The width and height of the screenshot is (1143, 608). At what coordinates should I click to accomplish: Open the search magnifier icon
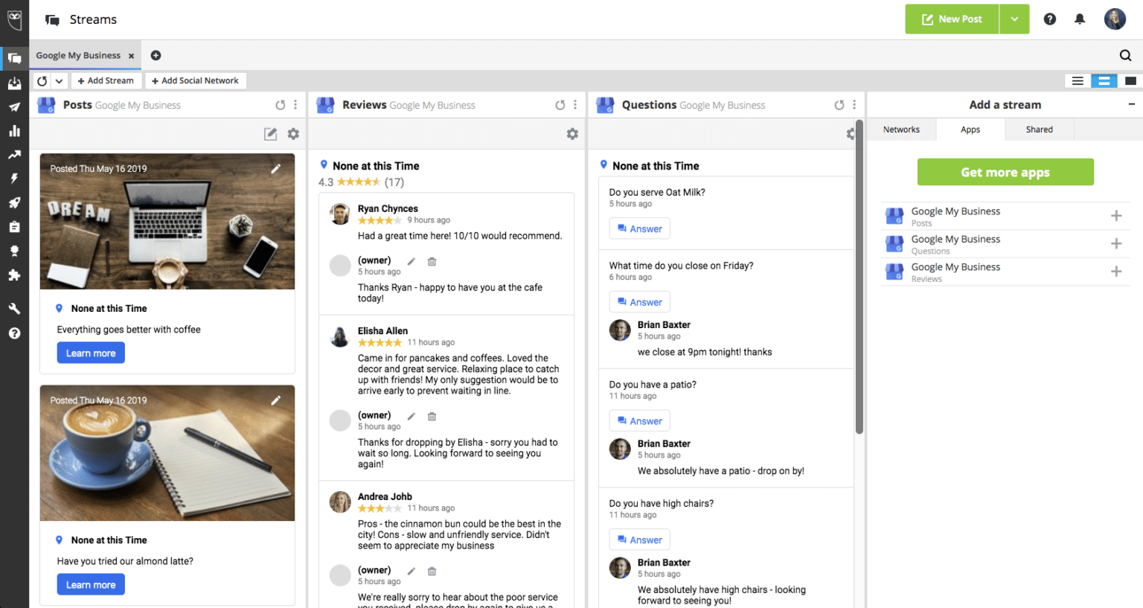pos(1126,55)
